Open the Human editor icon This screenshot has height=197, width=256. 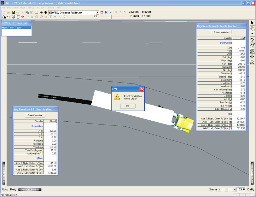coord(4,17)
